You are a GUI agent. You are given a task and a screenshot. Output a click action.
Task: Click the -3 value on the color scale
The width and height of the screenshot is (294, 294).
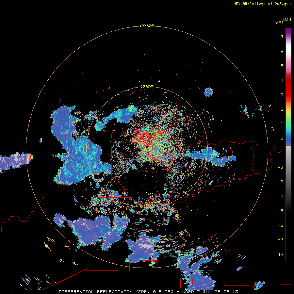point(281,182)
